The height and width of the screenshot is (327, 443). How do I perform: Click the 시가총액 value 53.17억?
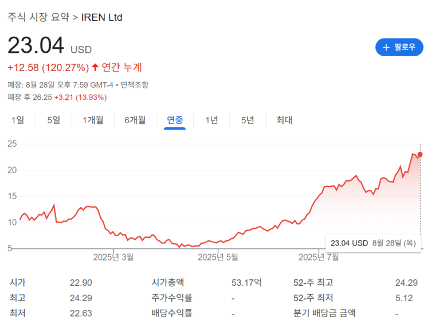point(246,282)
